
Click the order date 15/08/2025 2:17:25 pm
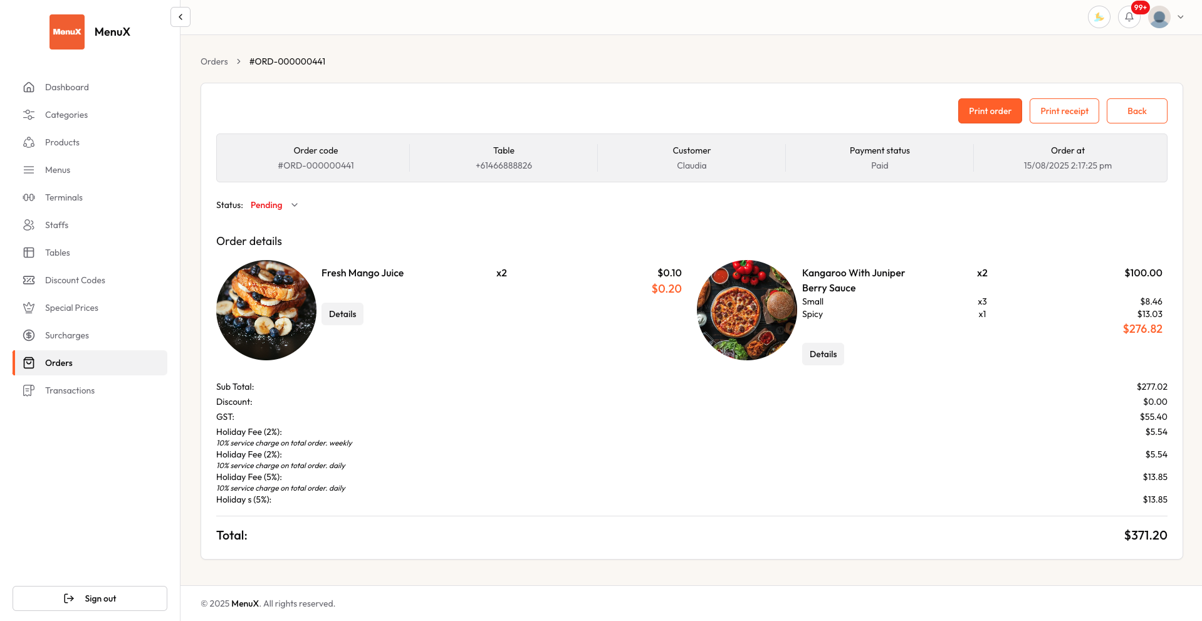tap(1068, 165)
